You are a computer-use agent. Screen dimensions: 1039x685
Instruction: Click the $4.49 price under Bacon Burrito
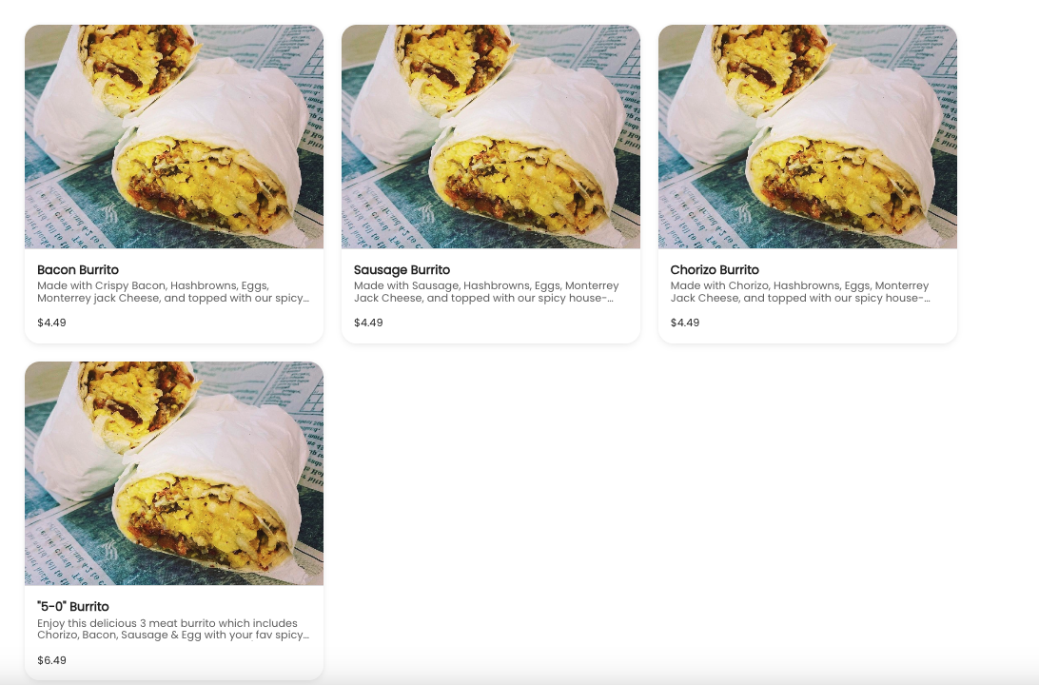(51, 323)
